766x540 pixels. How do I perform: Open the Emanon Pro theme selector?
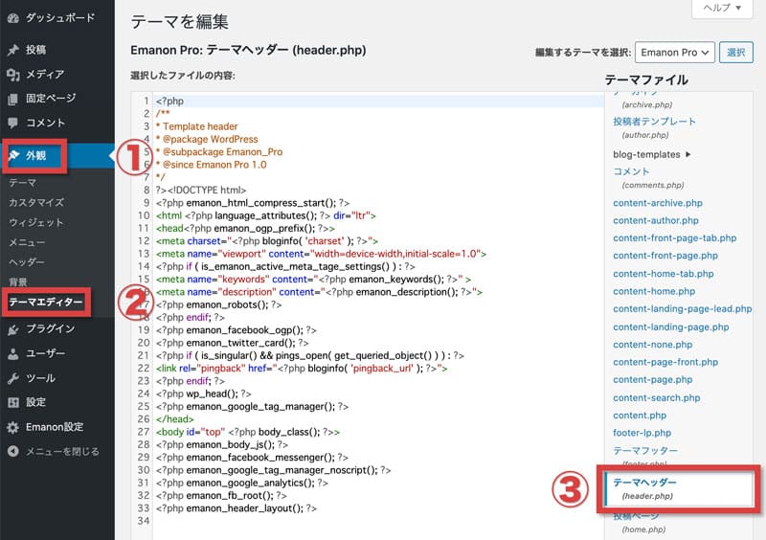coord(675,53)
